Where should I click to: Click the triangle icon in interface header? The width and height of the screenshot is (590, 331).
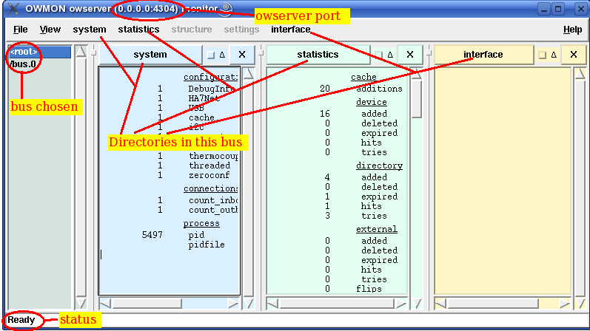554,55
